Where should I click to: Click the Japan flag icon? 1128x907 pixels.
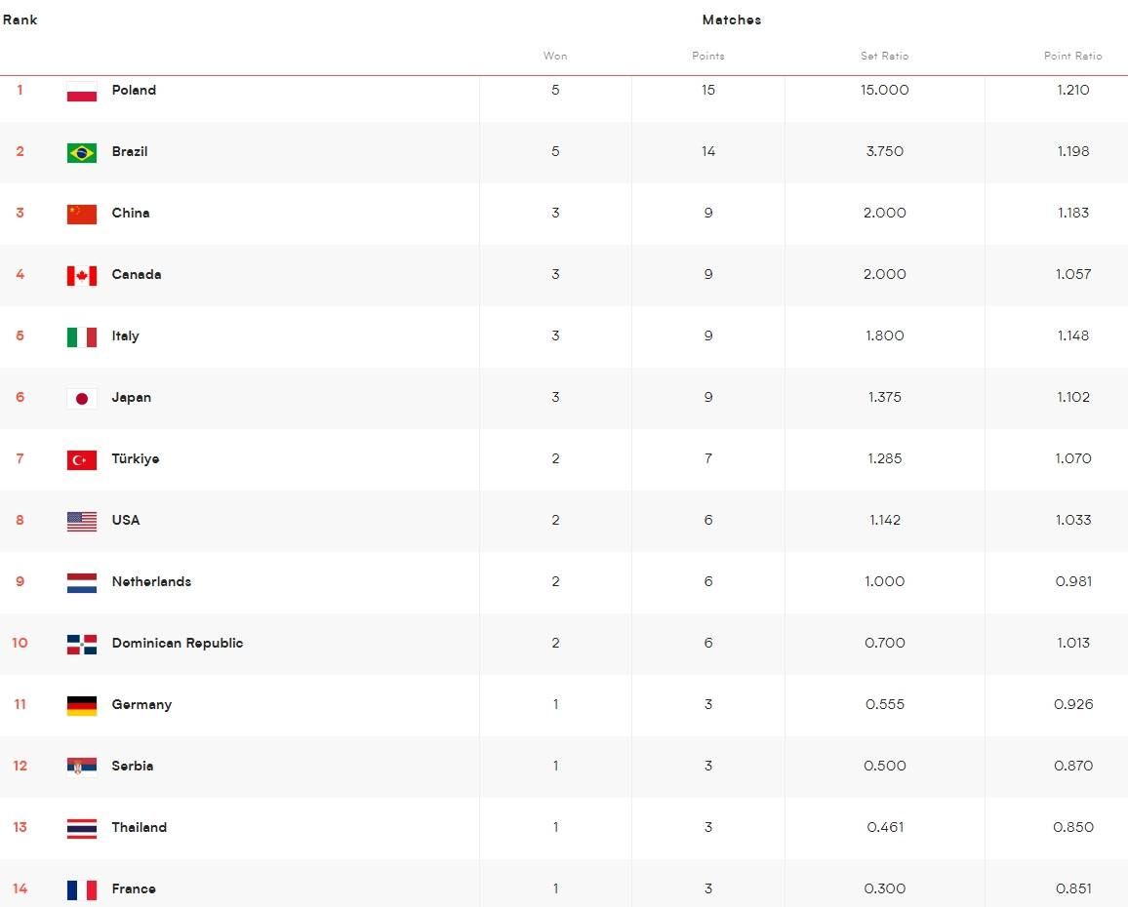[82, 398]
